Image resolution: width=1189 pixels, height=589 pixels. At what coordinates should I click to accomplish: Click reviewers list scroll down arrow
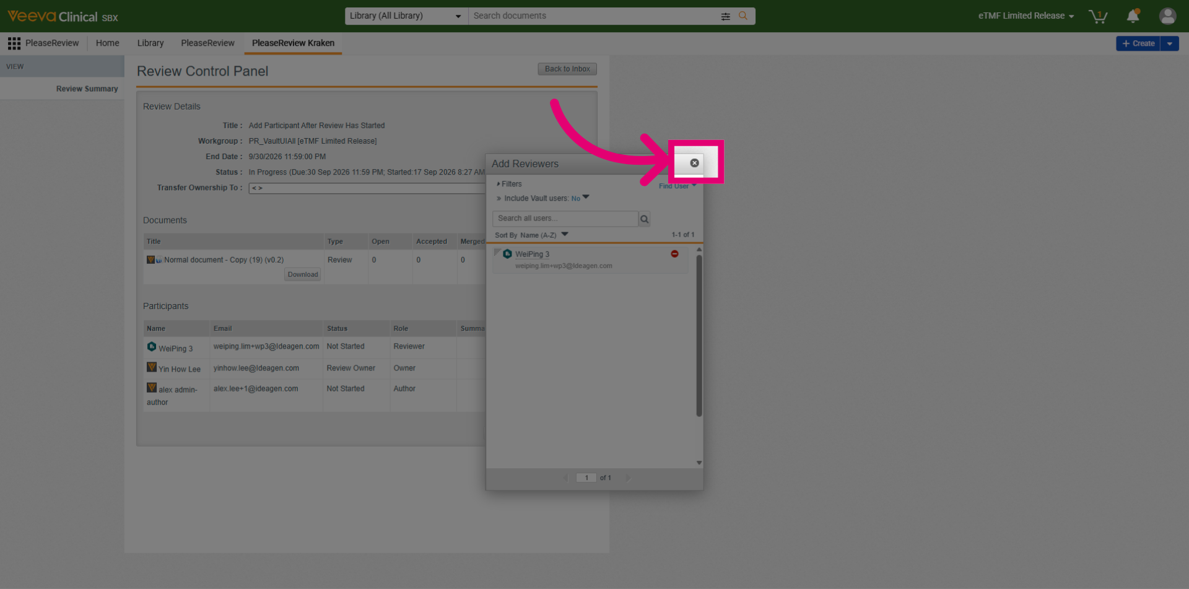coord(699,463)
